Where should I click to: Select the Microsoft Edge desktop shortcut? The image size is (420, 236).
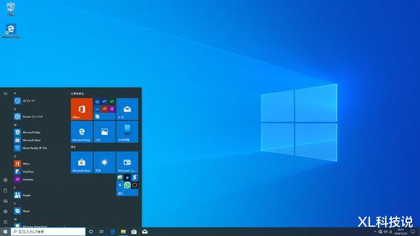(x=10, y=31)
